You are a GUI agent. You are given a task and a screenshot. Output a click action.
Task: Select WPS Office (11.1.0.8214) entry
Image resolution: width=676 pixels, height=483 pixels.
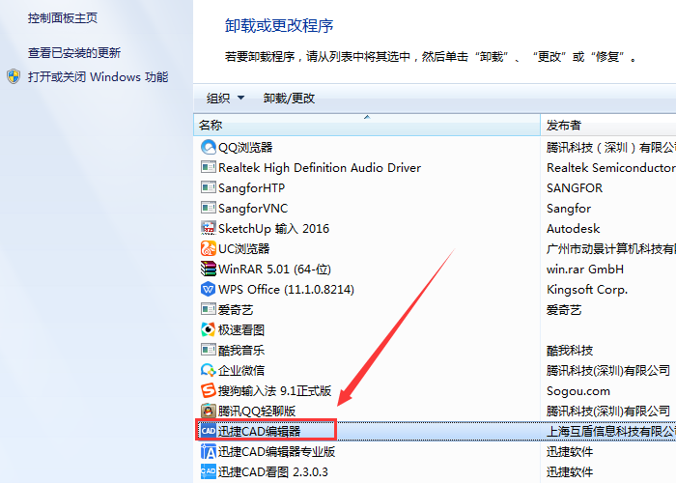click(x=286, y=290)
